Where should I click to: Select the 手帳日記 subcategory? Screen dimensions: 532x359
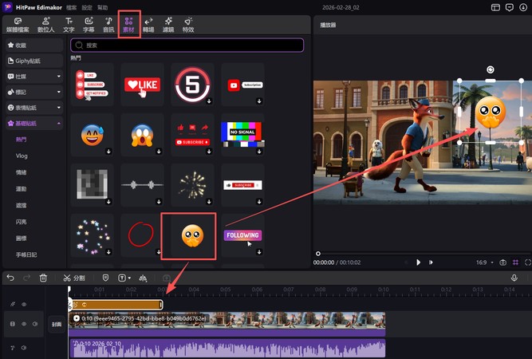click(26, 254)
